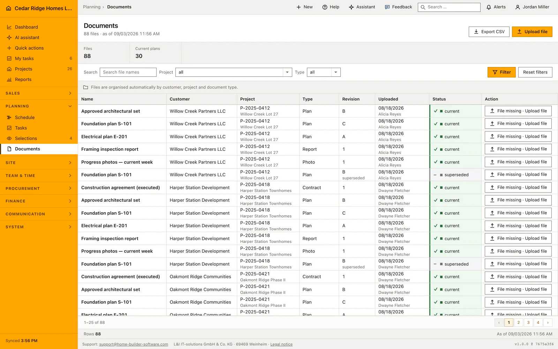558x349 pixels.
Task: Go to page 3 of documents
Action: (x=528, y=322)
